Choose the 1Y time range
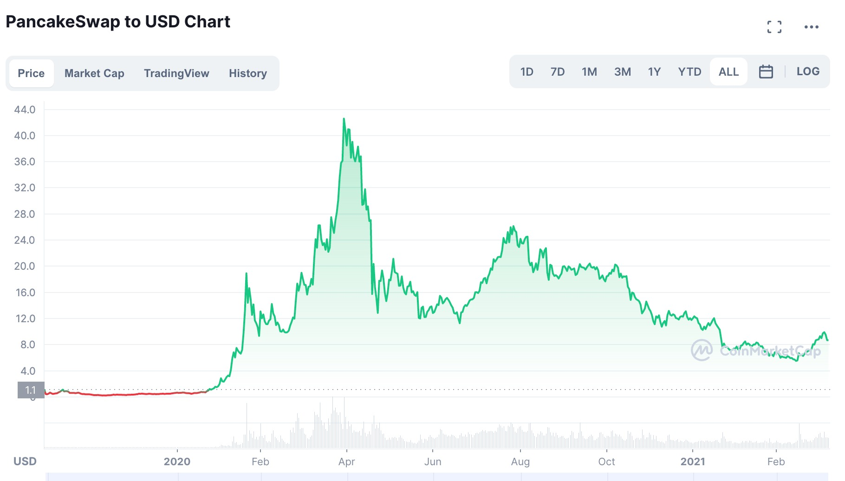The image size is (845, 481). click(654, 72)
